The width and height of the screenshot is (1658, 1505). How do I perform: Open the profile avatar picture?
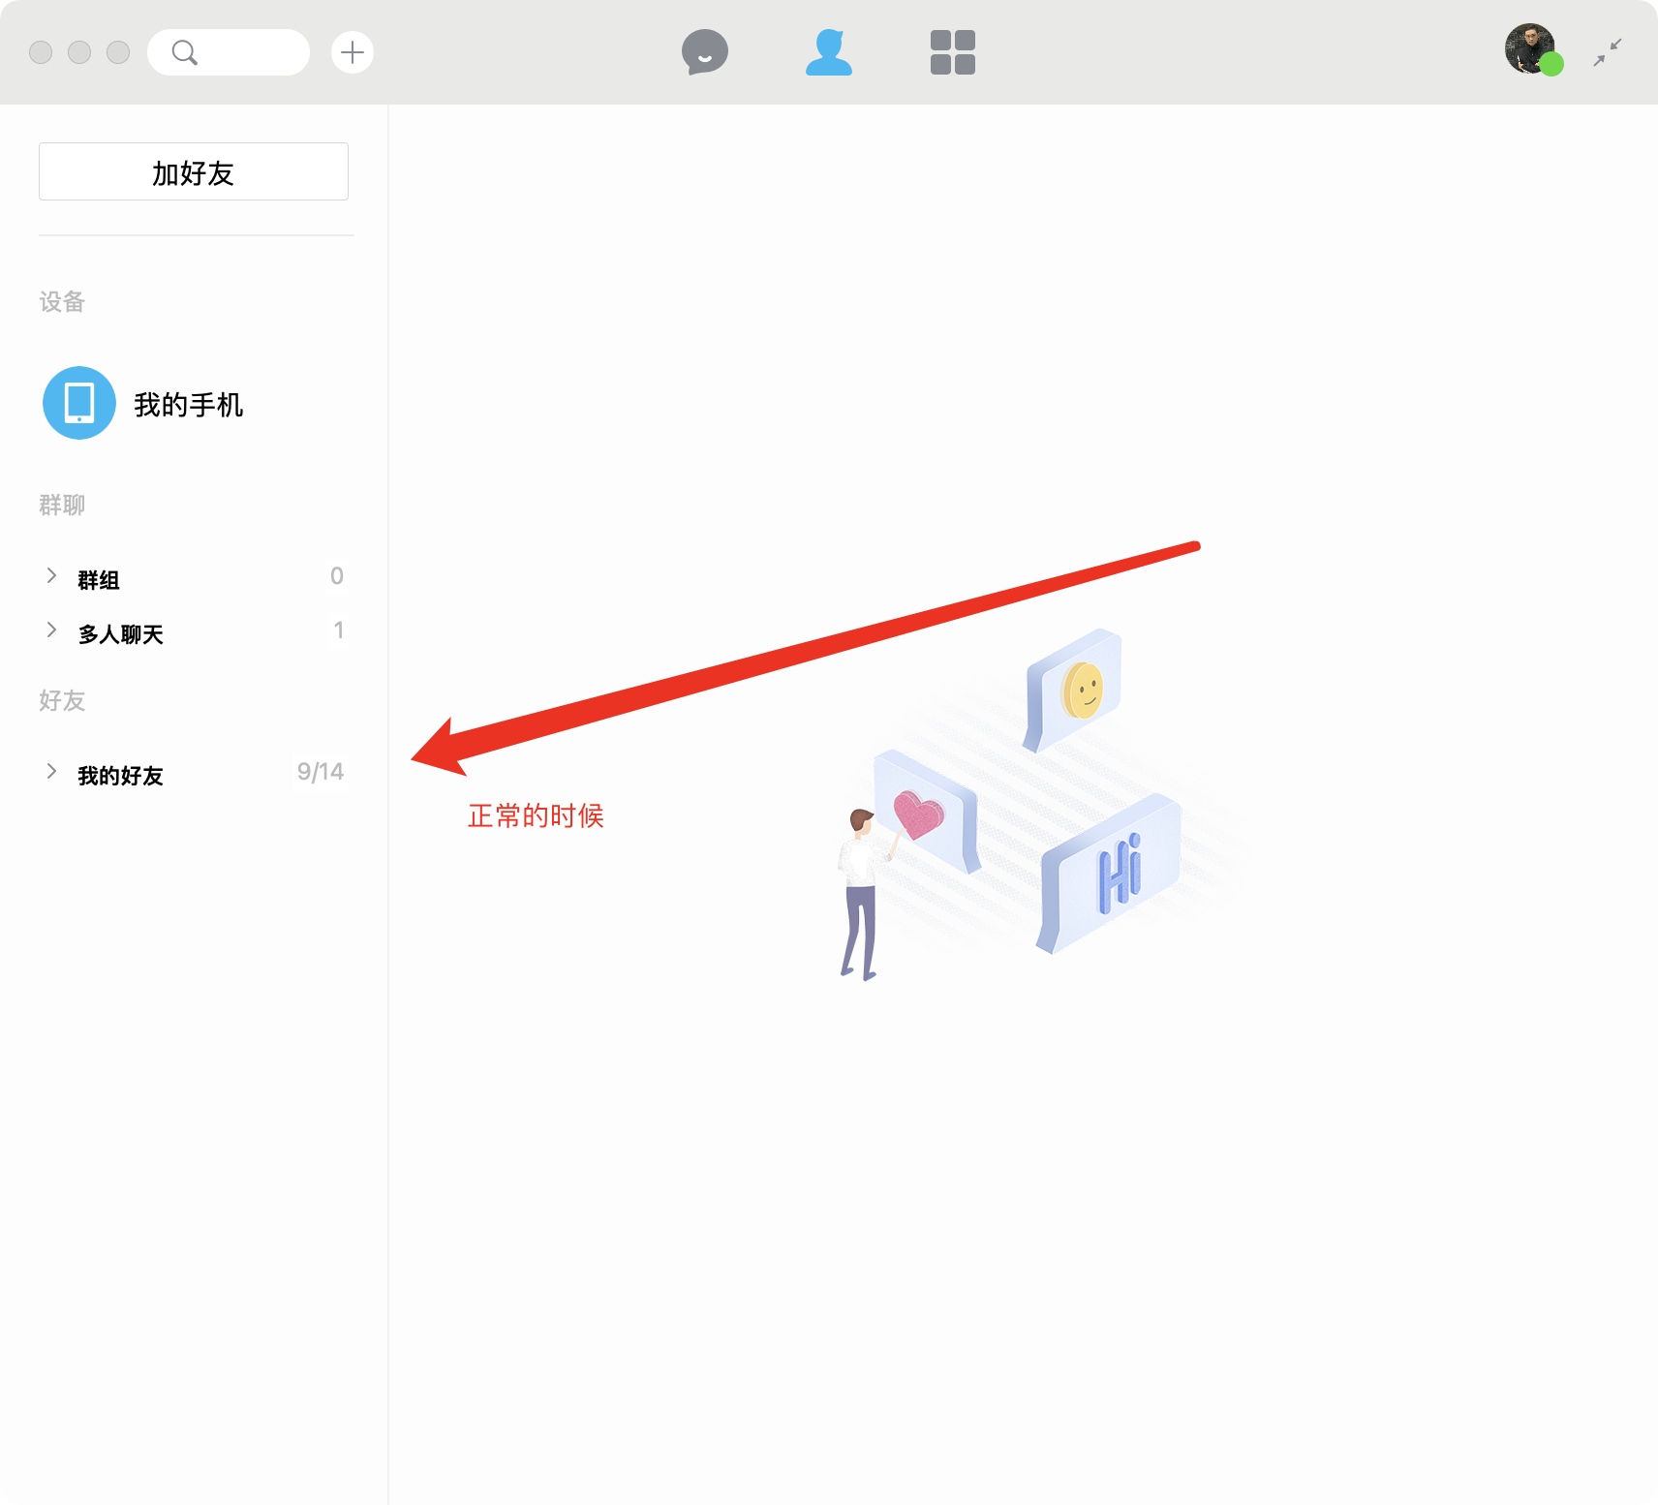coord(1527,46)
